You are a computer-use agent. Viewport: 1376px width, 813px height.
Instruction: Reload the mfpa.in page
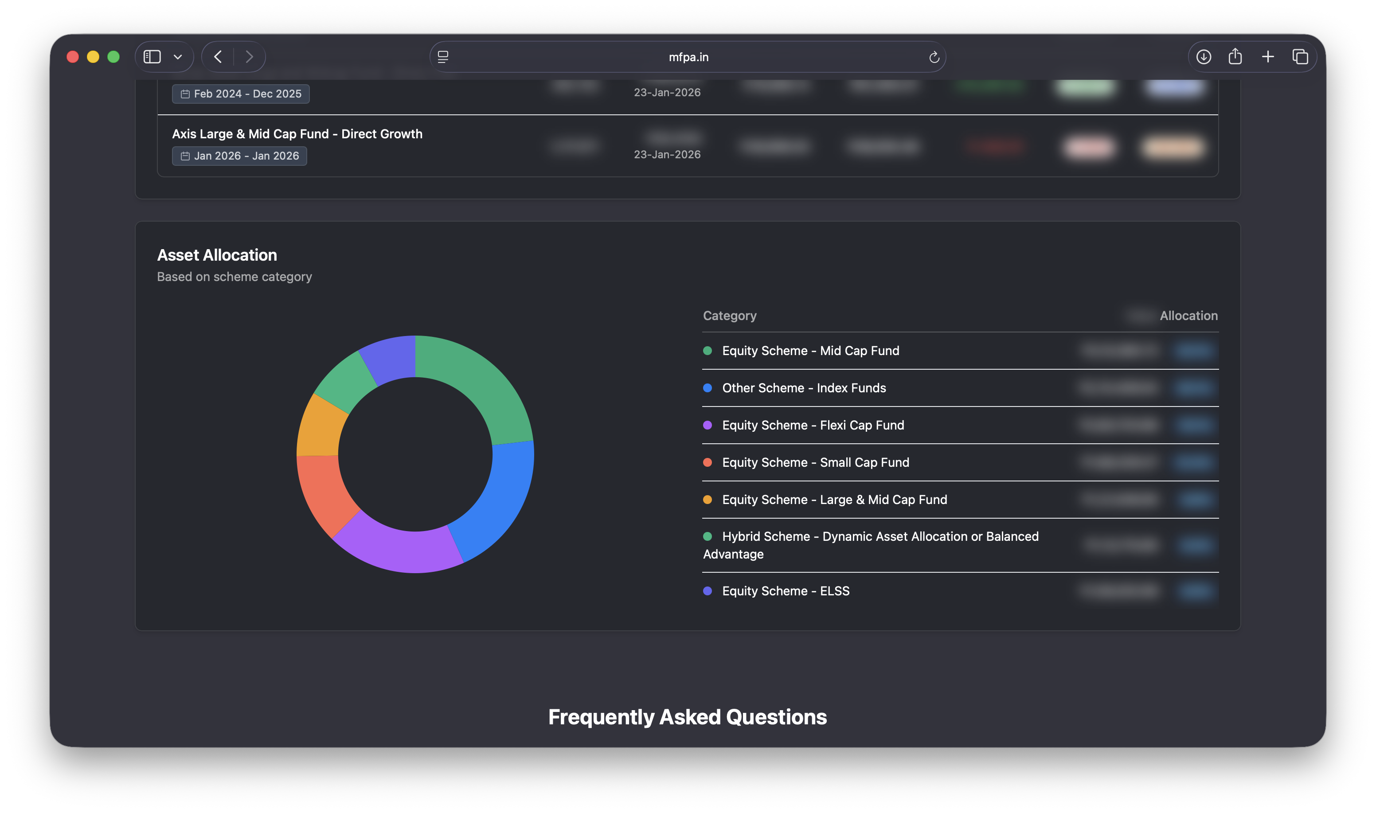(x=935, y=56)
